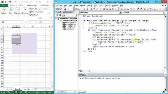Close the Project - VBAProject pane
The width and height of the screenshot is (168, 94).
click(76, 12)
